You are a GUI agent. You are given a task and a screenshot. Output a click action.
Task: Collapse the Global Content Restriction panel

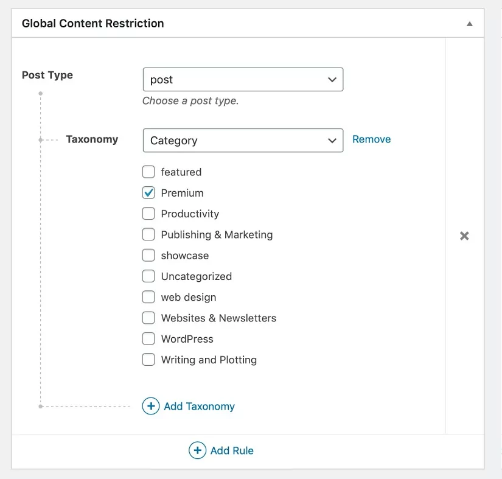click(469, 24)
